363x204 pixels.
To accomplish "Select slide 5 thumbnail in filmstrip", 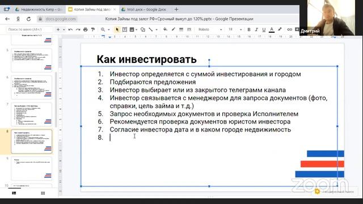I will (32, 60).
